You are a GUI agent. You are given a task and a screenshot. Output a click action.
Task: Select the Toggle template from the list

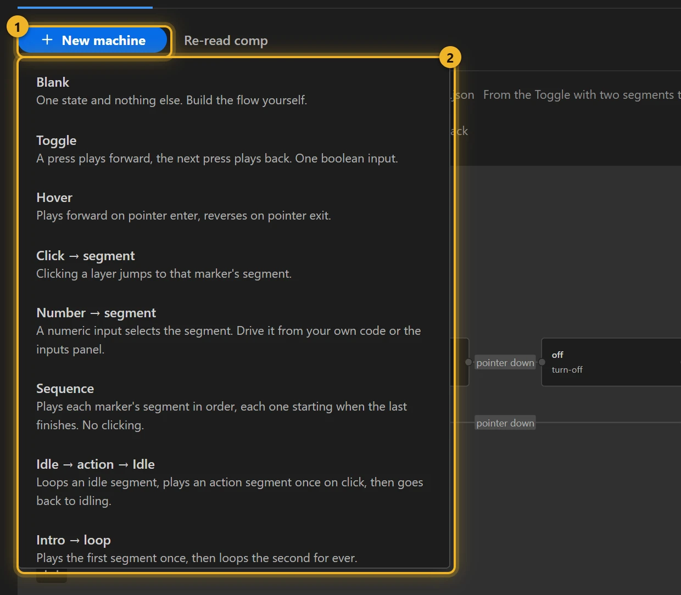pos(234,149)
